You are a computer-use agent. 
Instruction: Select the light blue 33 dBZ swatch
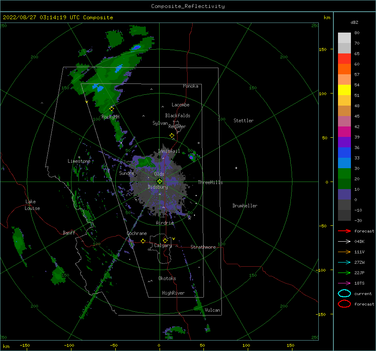pyautogui.click(x=344, y=163)
